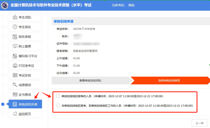210x128 pixels.
Task: Click the 考生报名 clock icon
Action: tap(15, 27)
